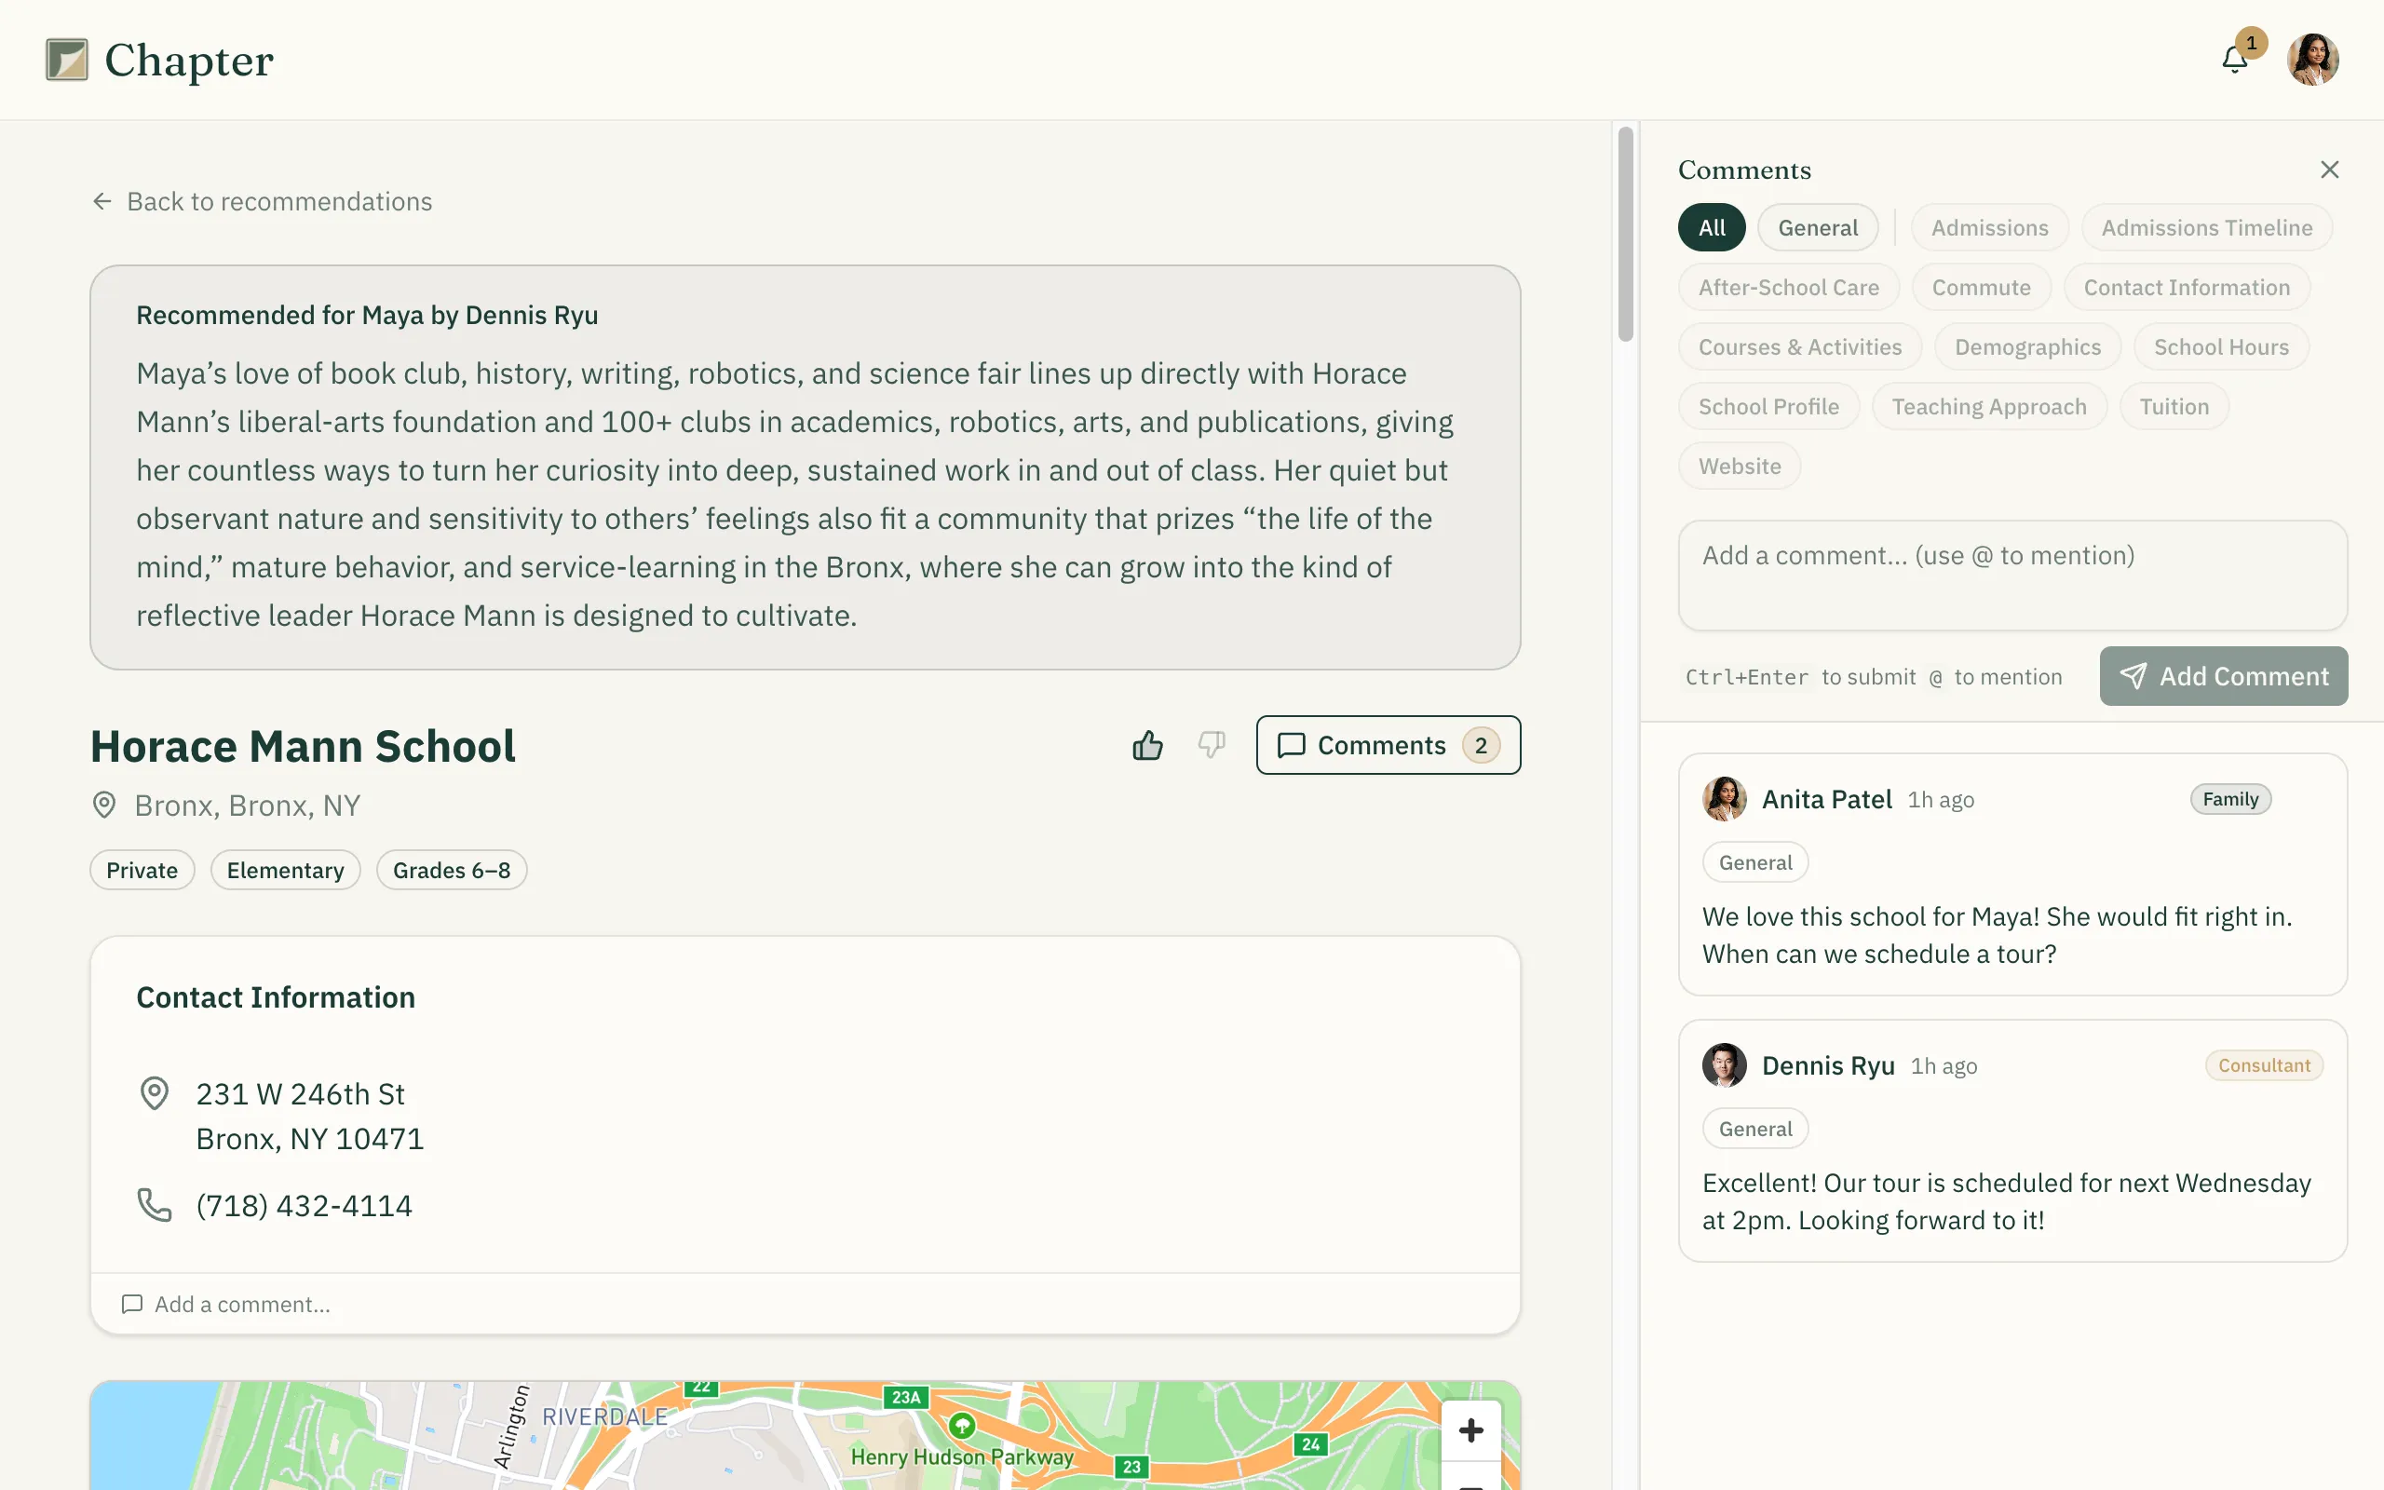Click the address 231 W 246th St
This screenshot has height=1490, width=2384.
(x=301, y=1094)
